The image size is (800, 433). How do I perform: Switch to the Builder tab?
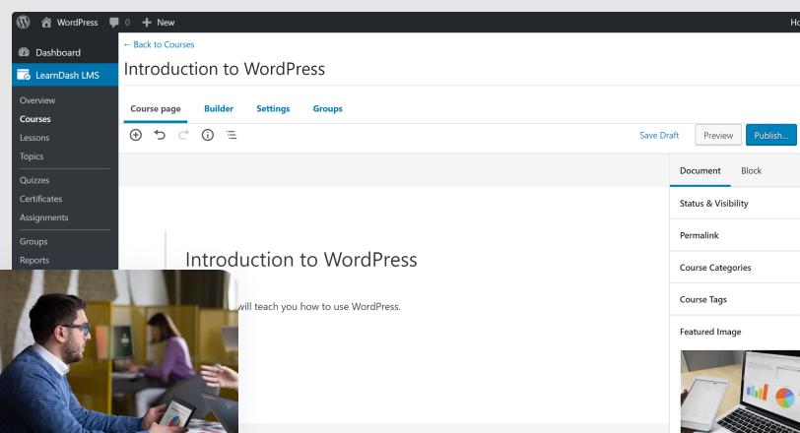pos(219,108)
